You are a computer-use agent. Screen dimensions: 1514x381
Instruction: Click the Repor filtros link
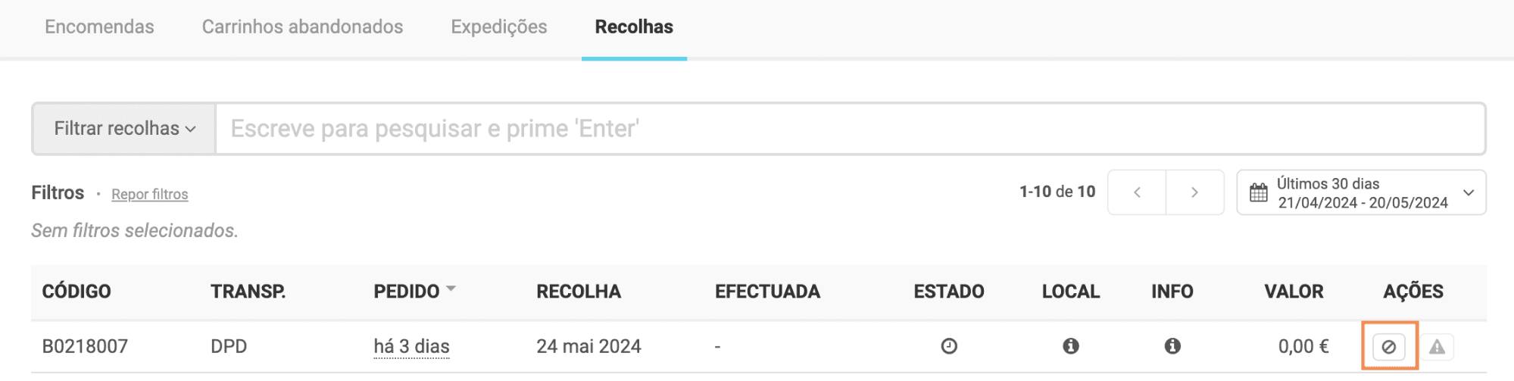pos(149,195)
